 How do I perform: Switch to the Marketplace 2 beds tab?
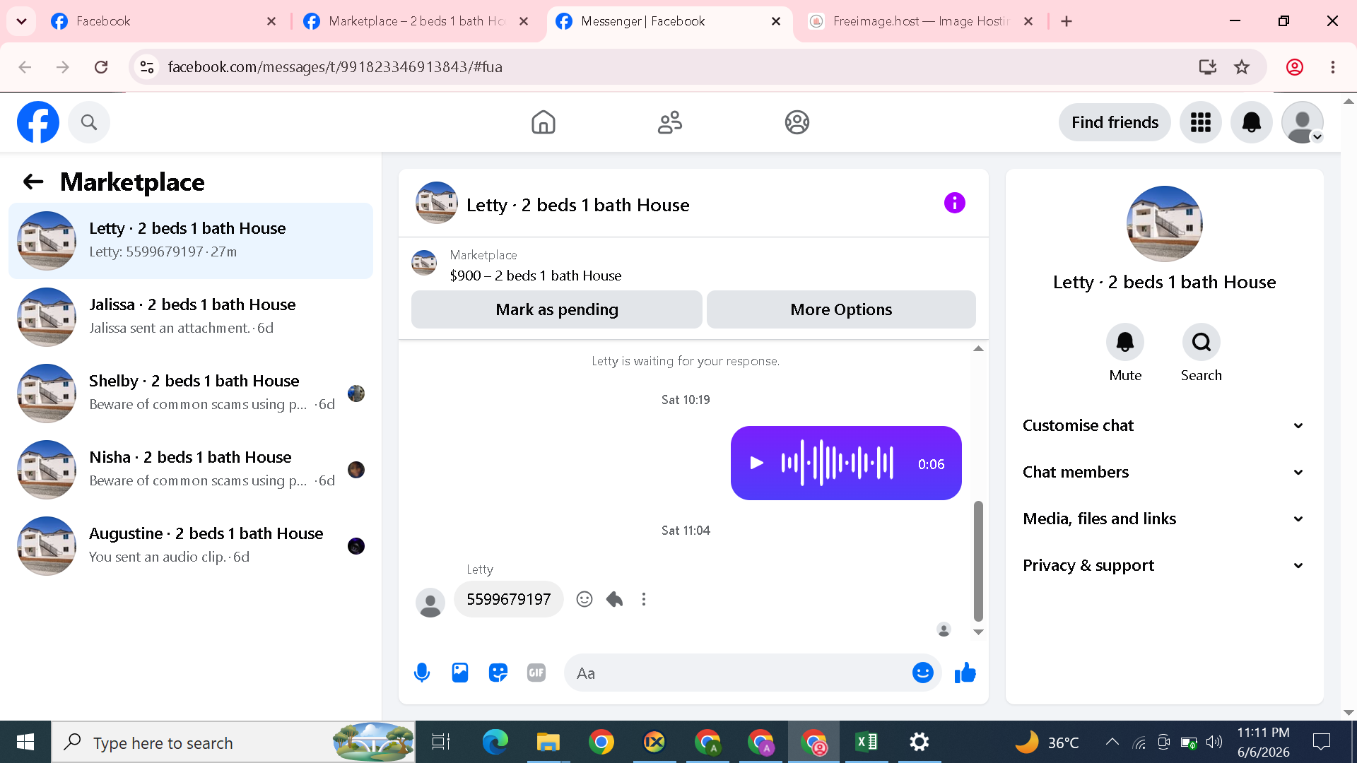417,21
